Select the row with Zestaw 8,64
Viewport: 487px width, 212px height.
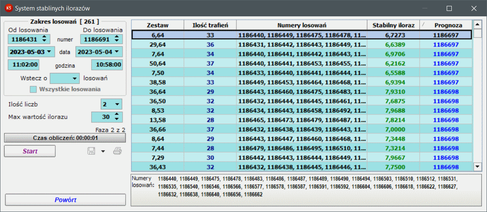(302, 139)
